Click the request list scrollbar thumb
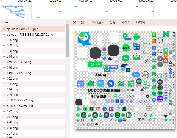The height and width of the screenshot is (138, 177). (67, 40)
